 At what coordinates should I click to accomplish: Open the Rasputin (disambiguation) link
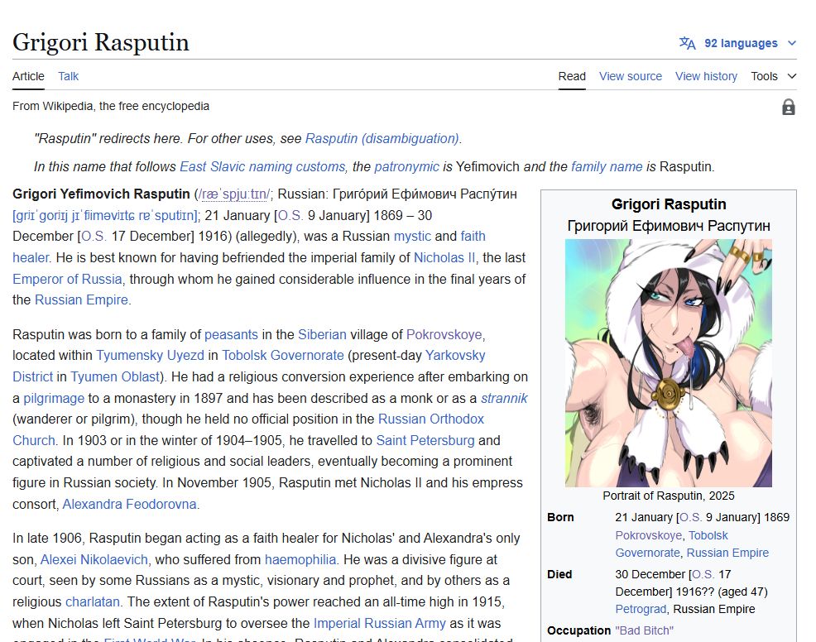tap(382, 138)
